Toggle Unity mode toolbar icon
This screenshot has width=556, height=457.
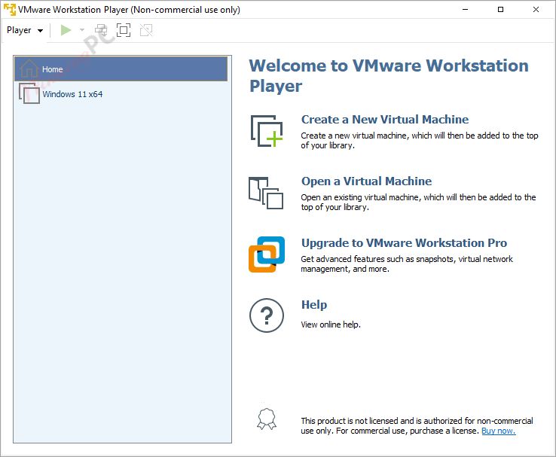point(146,30)
